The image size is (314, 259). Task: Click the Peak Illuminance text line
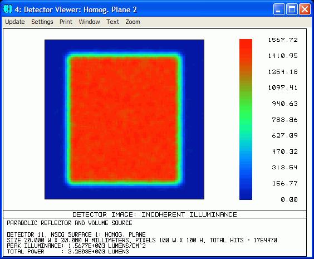(x=76, y=246)
